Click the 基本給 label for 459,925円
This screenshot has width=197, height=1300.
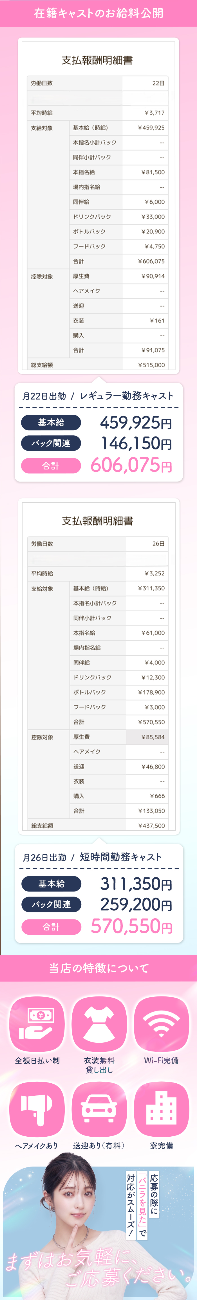(51, 422)
